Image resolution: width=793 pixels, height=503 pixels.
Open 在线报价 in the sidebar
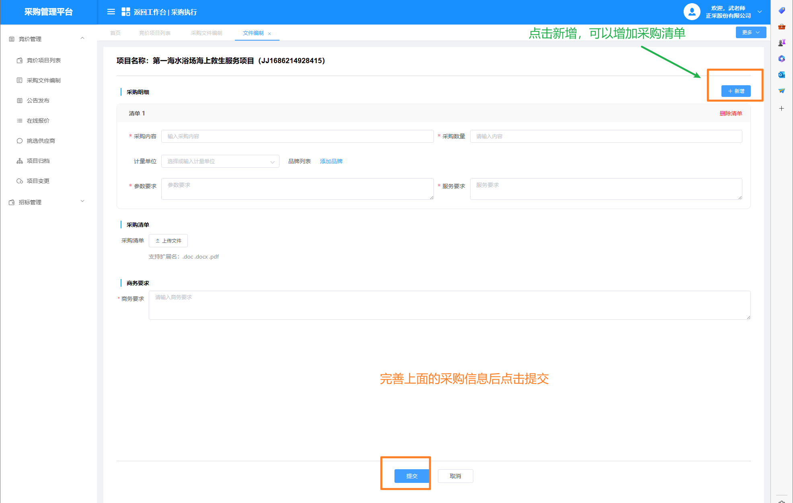38,121
